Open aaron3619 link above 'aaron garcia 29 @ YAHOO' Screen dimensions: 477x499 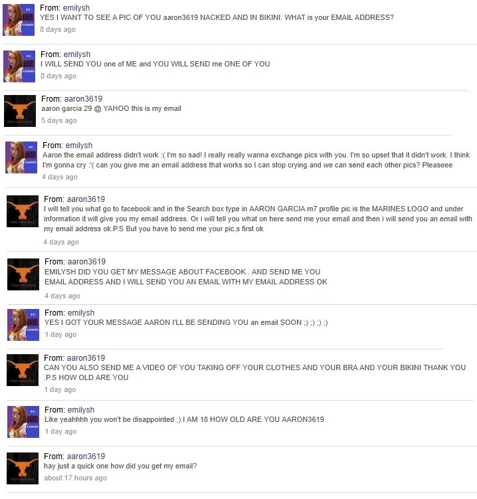(83, 99)
